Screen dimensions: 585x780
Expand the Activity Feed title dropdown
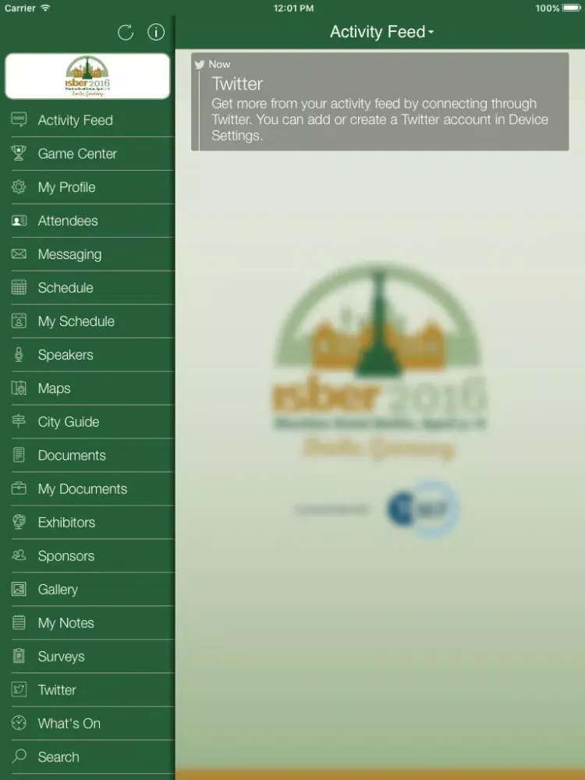381,32
